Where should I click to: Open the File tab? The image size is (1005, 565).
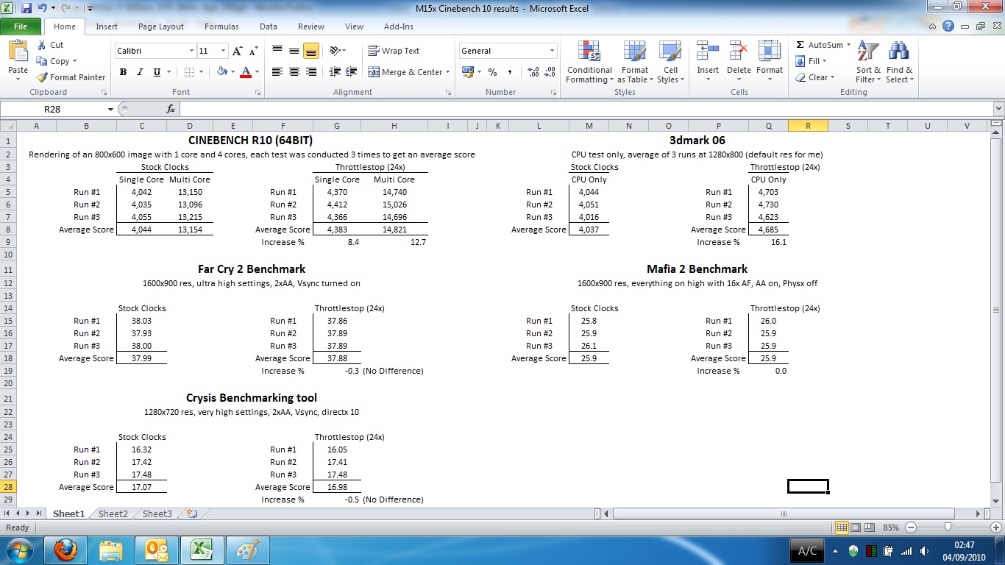coord(21,26)
